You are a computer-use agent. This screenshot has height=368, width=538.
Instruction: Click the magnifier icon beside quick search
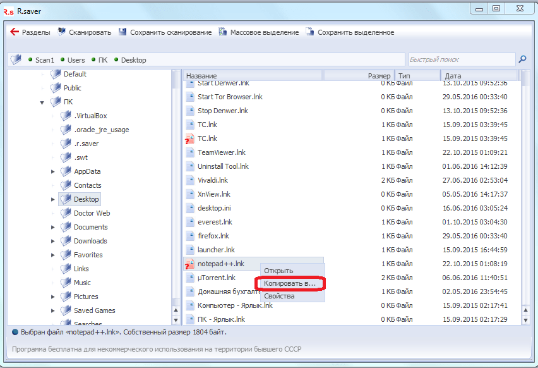click(522, 59)
